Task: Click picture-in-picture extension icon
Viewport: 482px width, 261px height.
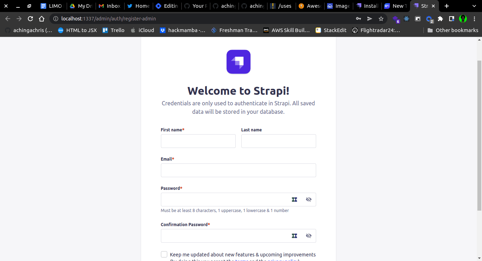Action: pyautogui.click(x=418, y=19)
